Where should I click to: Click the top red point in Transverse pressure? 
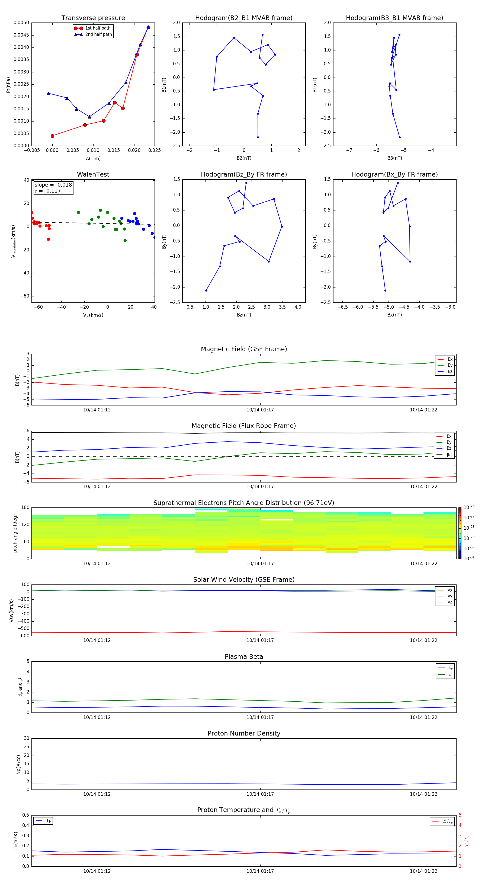148,27
